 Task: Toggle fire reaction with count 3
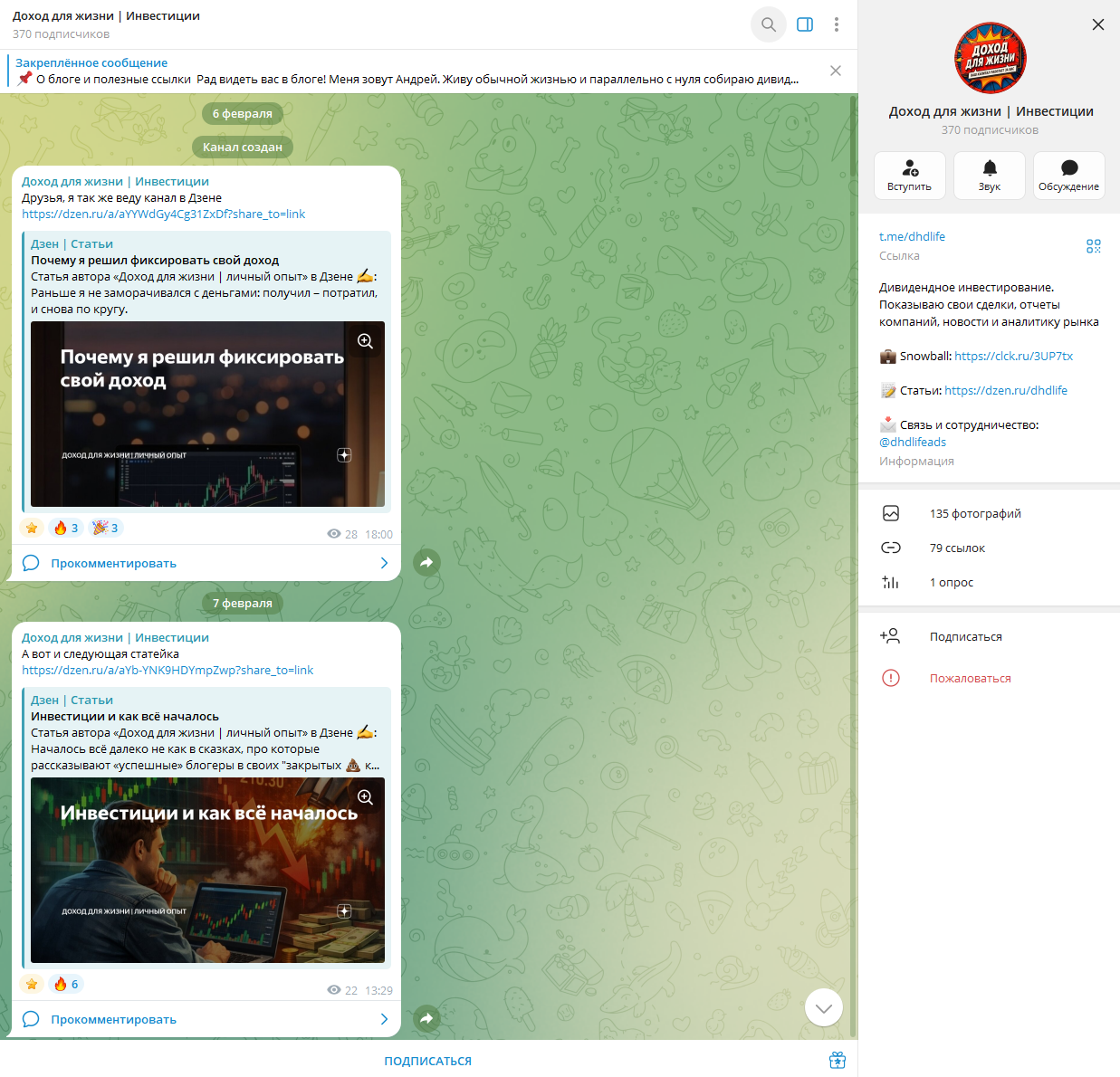(x=66, y=528)
